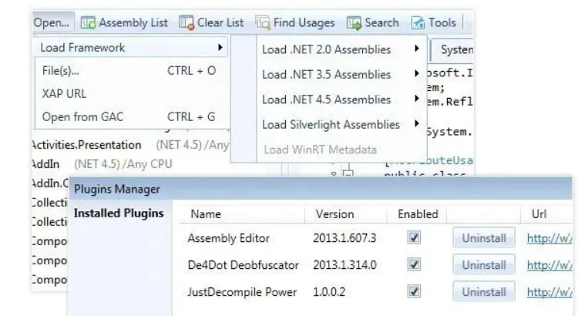Expand the Load Framework submenu arrow

[x=220, y=48]
